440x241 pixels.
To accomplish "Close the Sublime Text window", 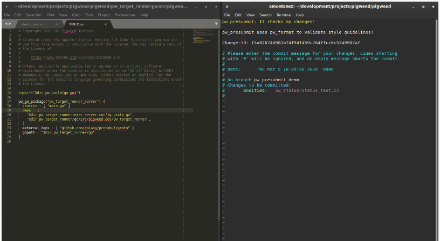I will (216, 6).
